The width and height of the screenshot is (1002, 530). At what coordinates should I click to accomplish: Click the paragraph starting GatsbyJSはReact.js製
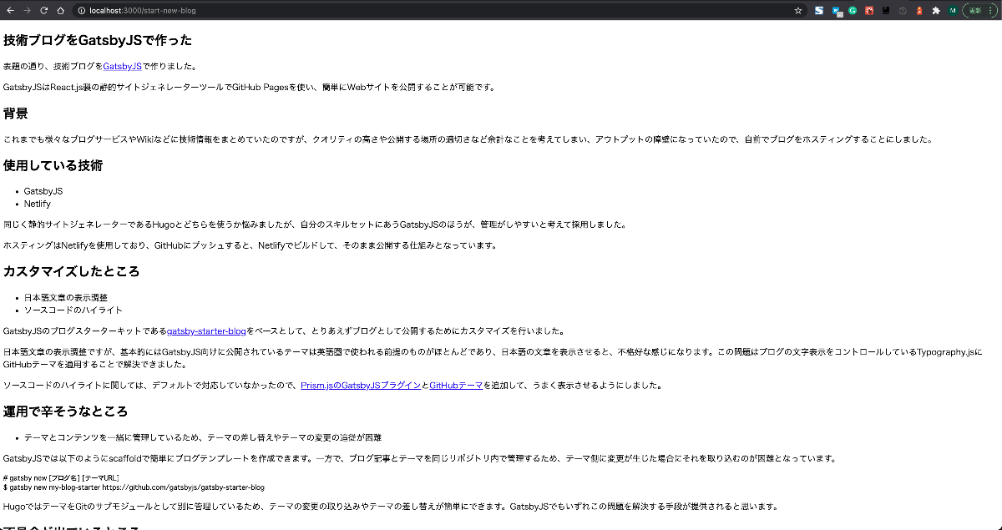[250, 87]
